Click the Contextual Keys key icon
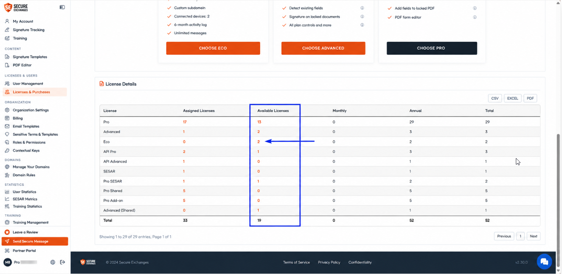The height and width of the screenshot is (274, 562). coord(7,150)
